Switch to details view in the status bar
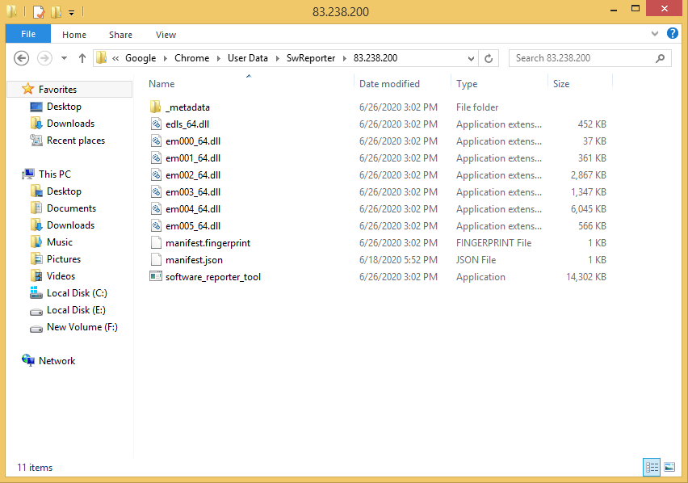Image resolution: width=688 pixels, height=483 pixels. [x=651, y=467]
